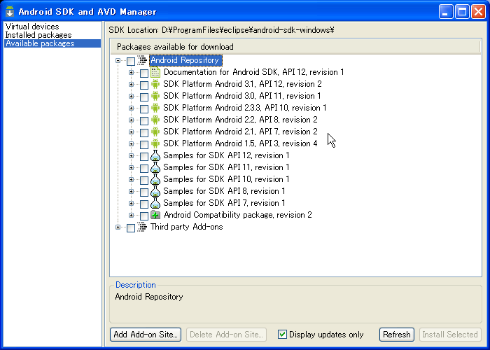Click Android robot icon for SDK Platform 3.0
This screenshot has height=350, width=490.
[155, 96]
